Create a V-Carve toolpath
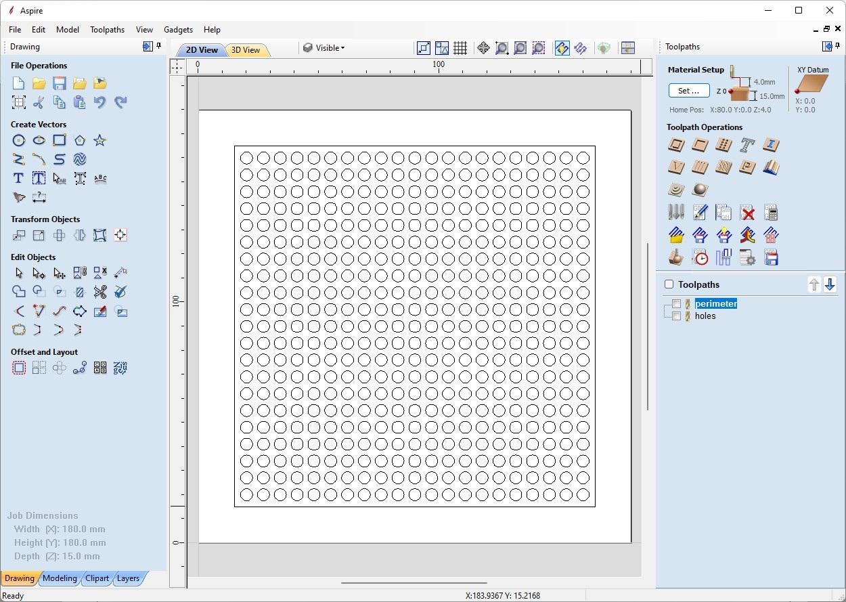846x602 pixels. tap(676, 167)
